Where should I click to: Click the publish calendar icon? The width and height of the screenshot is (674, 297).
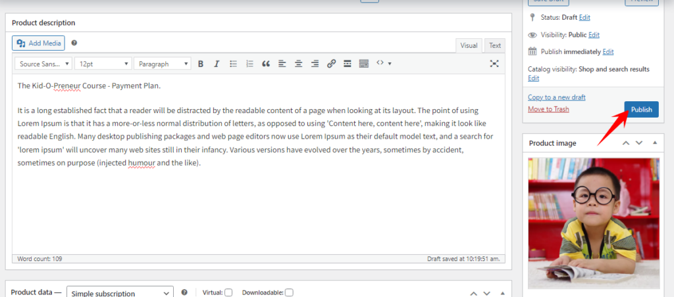coord(532,51)
